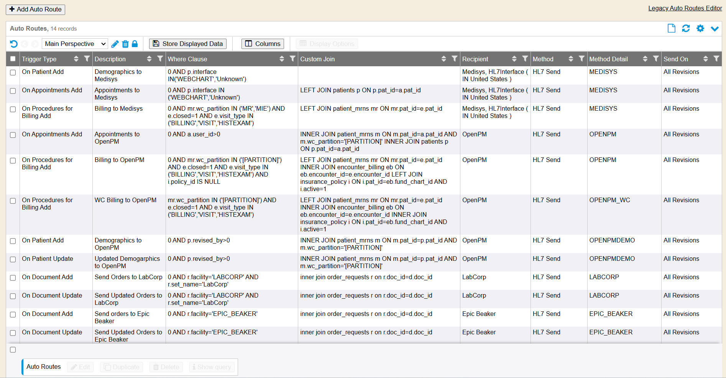Viewport: 726px width, 378px height.
Task: Sort by the Recipient column
Action: (x=514, y=59)
